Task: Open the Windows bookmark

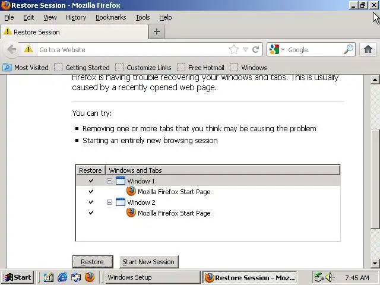Action: (248, 68)
